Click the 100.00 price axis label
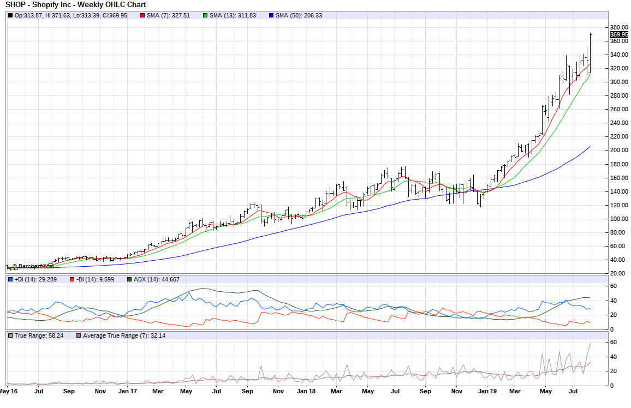 tap(619, 219)
